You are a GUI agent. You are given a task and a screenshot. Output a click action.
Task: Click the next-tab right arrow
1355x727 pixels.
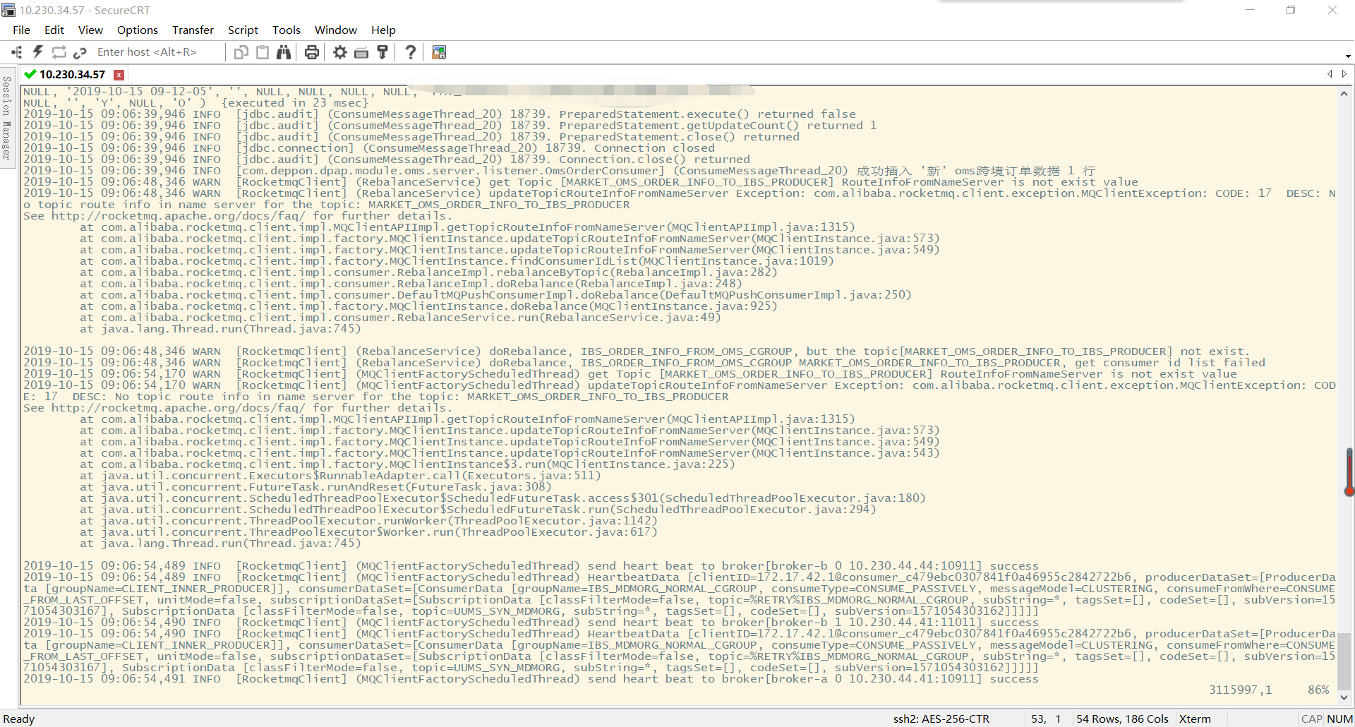tap(1344, 74)
